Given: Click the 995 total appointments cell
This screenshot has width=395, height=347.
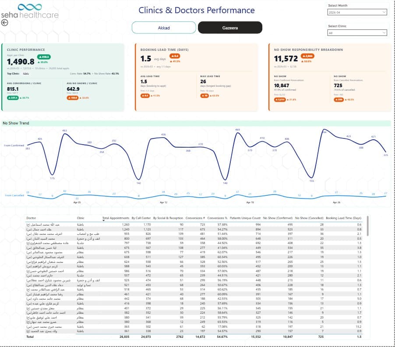Looking at the screenshot, I should (x=127, y=234).
